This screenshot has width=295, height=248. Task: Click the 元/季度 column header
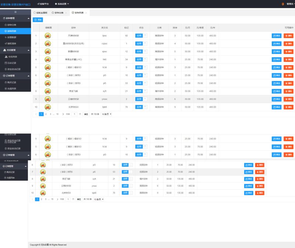coord(200,28)
